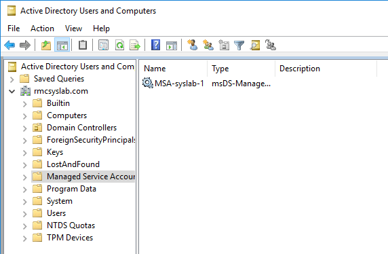Select the Users tree item
Image resolution: width=388 pixels, height=254 pixels.
point(56,213)
